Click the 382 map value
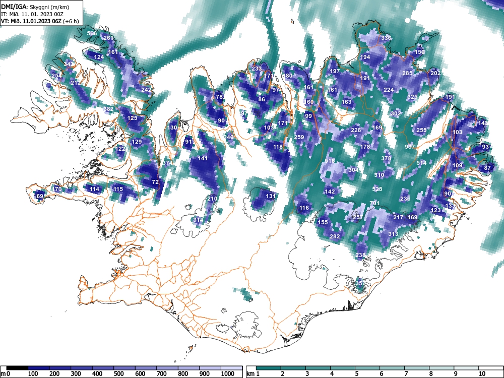 (109, 109)
